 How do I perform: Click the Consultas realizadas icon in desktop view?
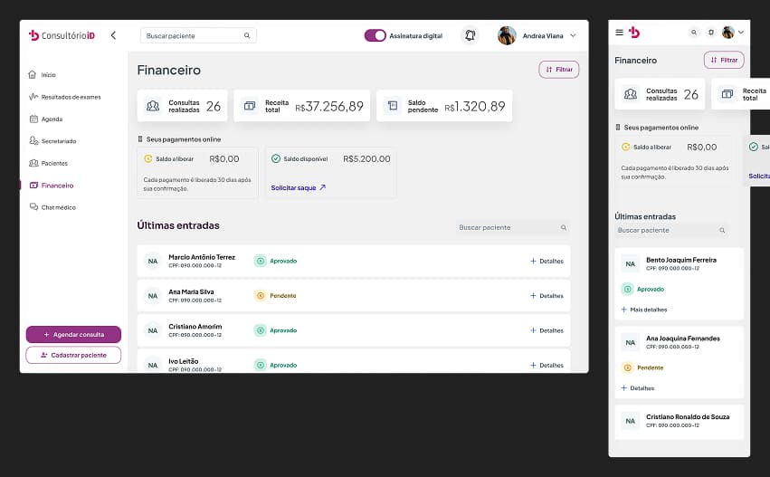(x=153, y=106)
